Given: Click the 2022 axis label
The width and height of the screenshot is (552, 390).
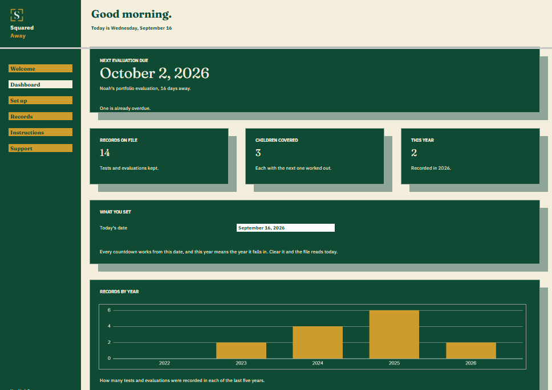Looking at the screenshot, I should (164, 363).
